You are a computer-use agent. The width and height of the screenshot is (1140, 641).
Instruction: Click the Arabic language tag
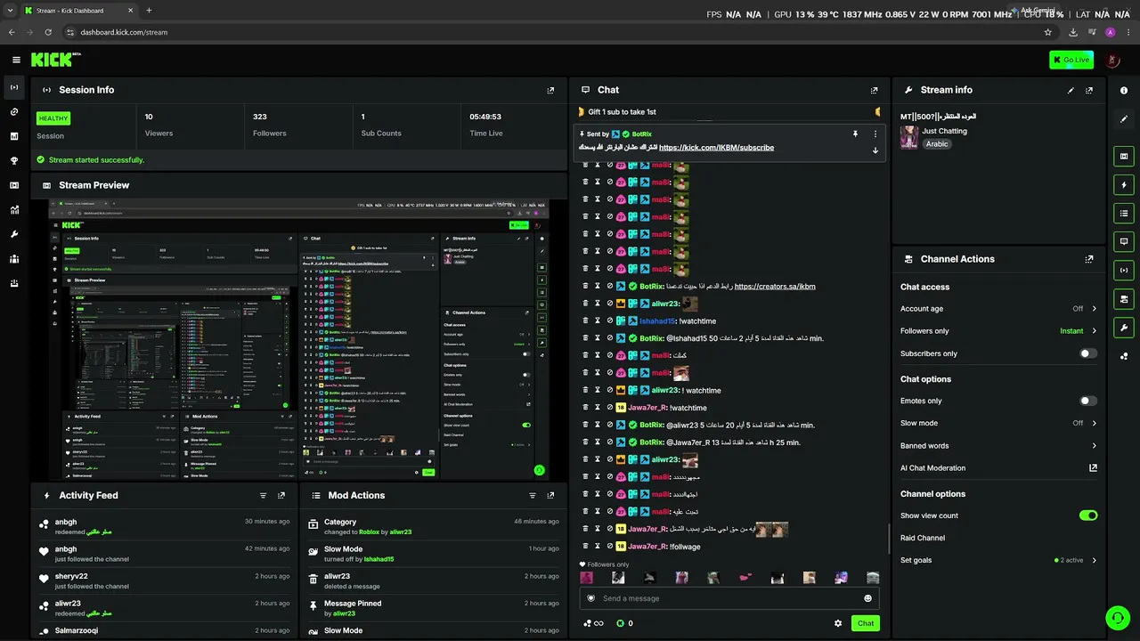click(937, 144)
